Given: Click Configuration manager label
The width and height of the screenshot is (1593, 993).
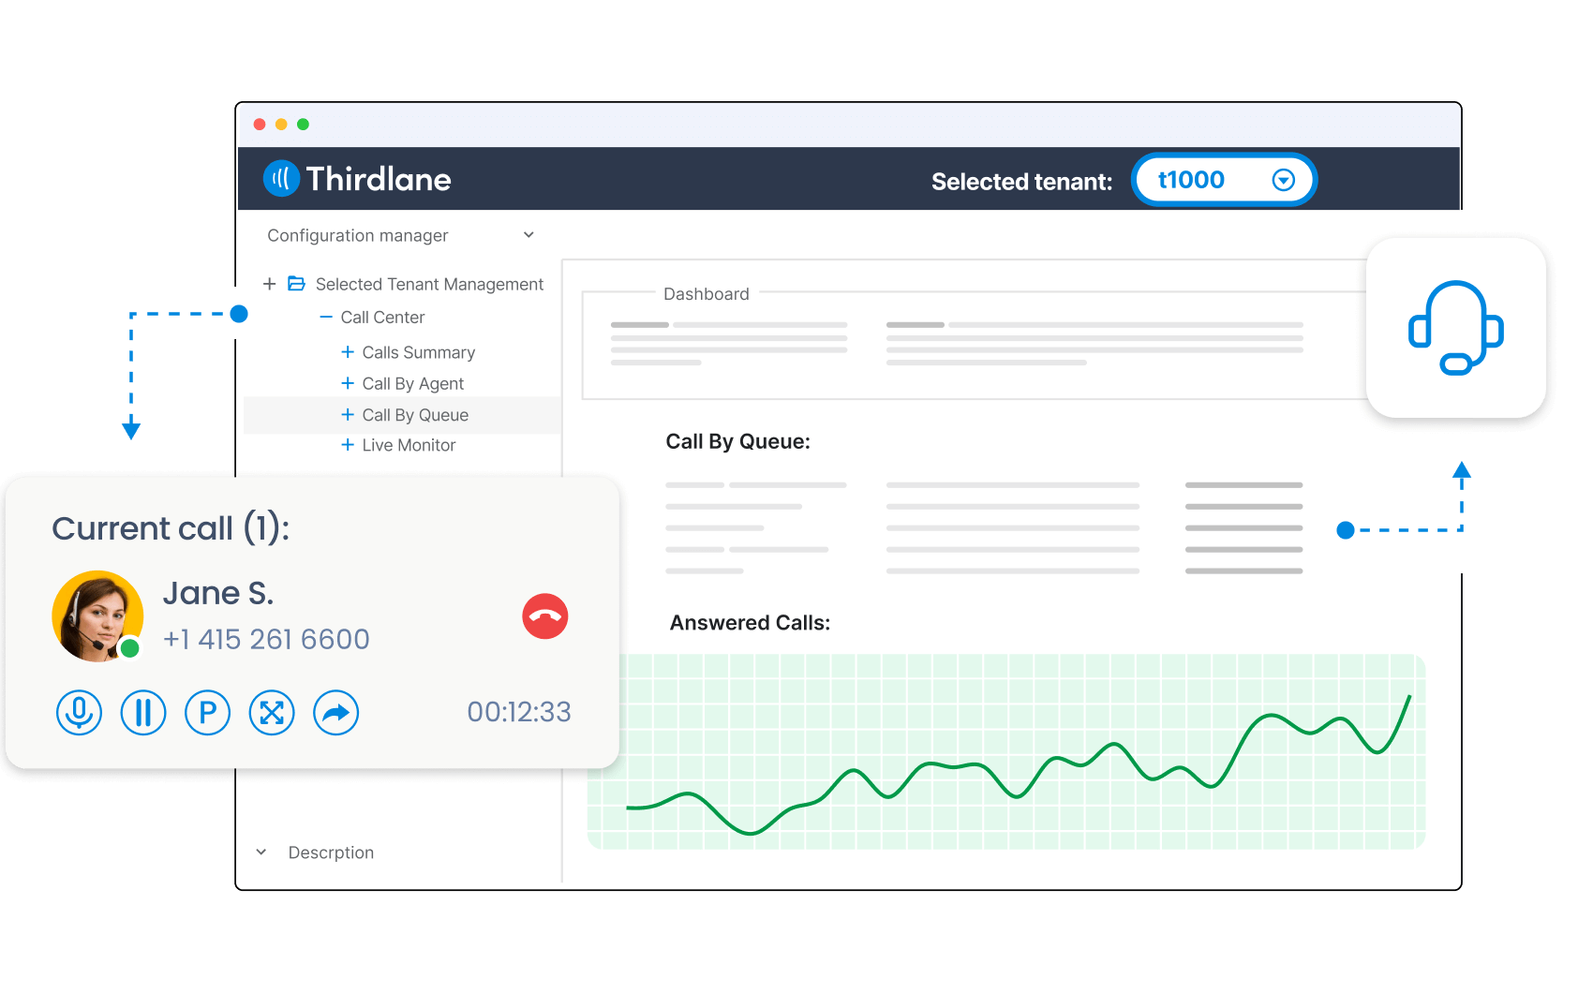Looking at the screenshot, I should (358, 235).
